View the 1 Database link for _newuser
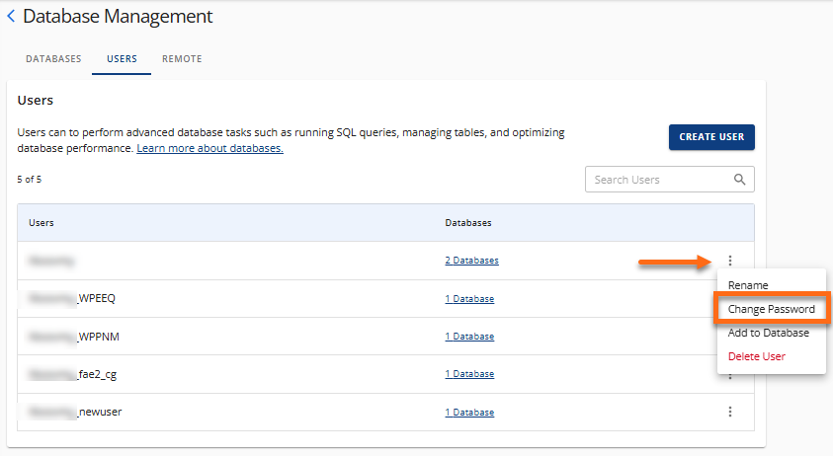Image resolution: width=833 pixels, height=456 pixels. [x=468, y=412]
